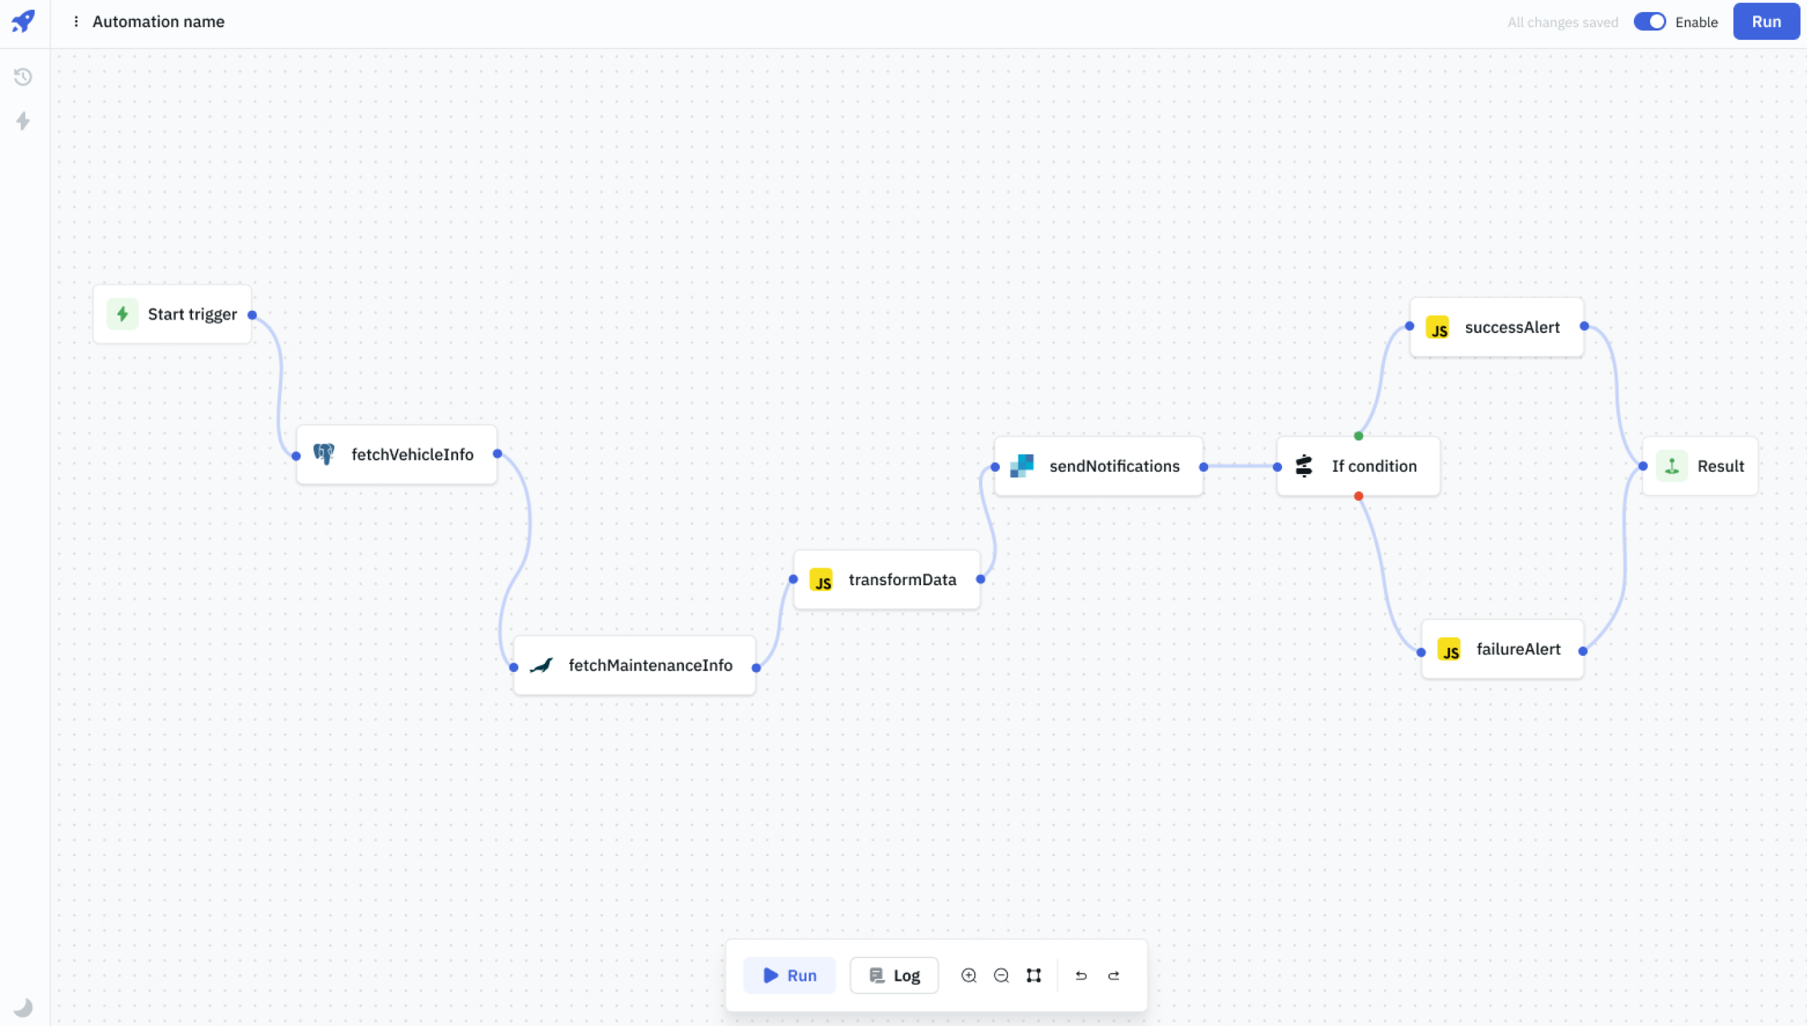The width and height of the screenshot is (1807, 1026).
Task: Click the Start trigger node icon
Action: (x=123, y=314)
